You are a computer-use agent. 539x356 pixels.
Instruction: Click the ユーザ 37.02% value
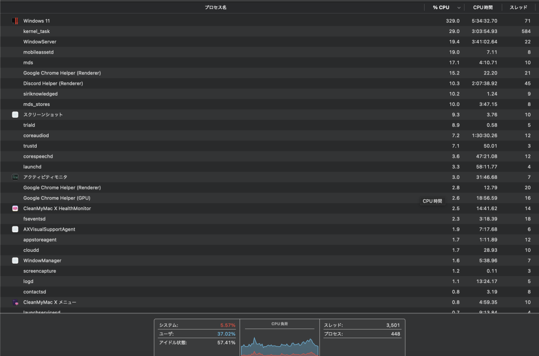coord(226,334)
